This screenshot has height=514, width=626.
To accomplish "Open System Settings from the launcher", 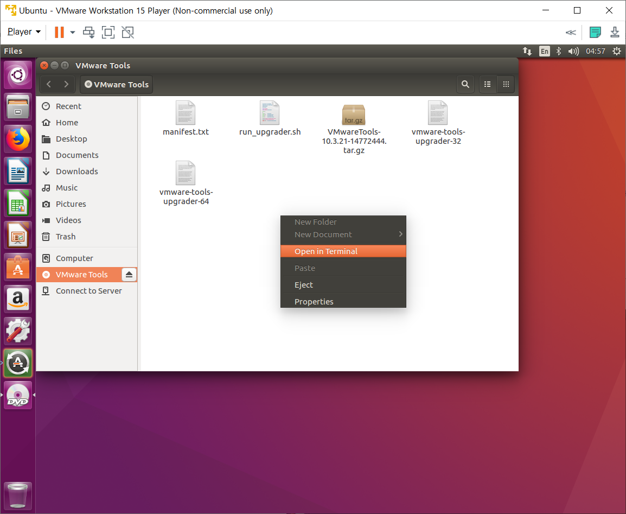I will [x=18, y=331].
